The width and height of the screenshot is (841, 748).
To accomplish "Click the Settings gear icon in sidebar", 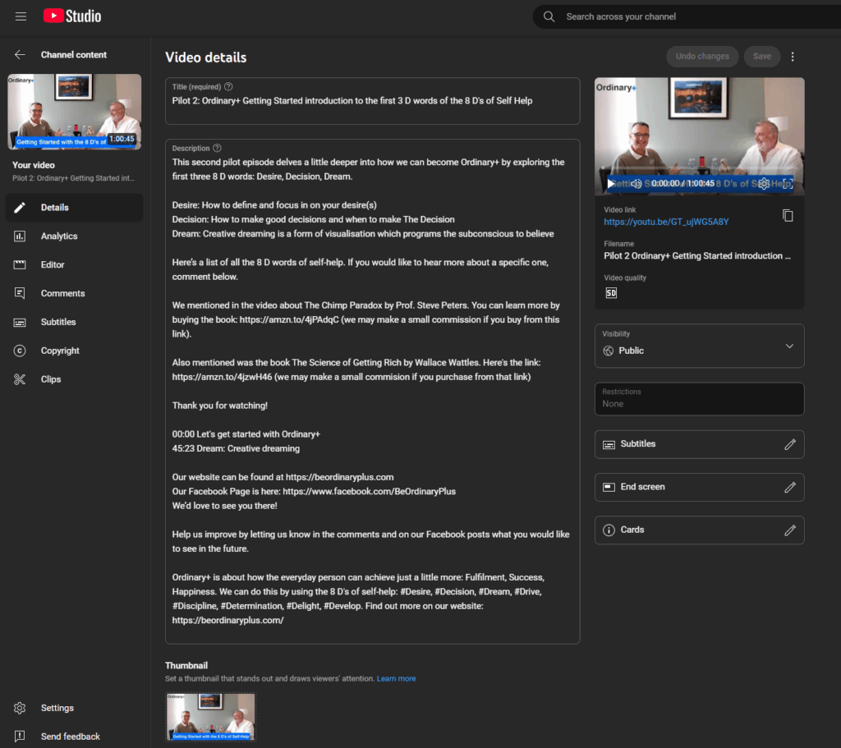I will point(20,708).
